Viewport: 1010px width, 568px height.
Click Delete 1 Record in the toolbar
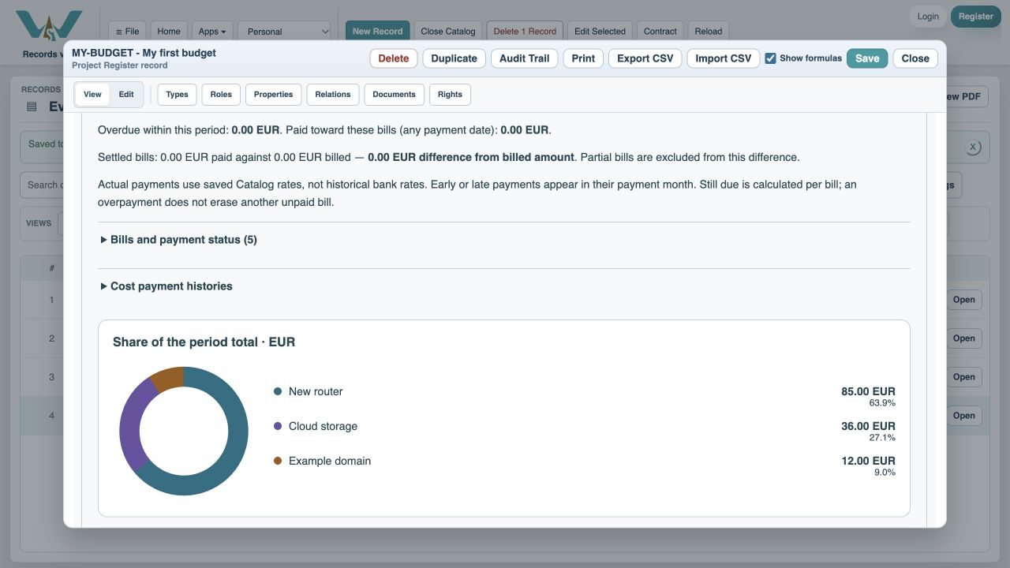pos(525,32)
